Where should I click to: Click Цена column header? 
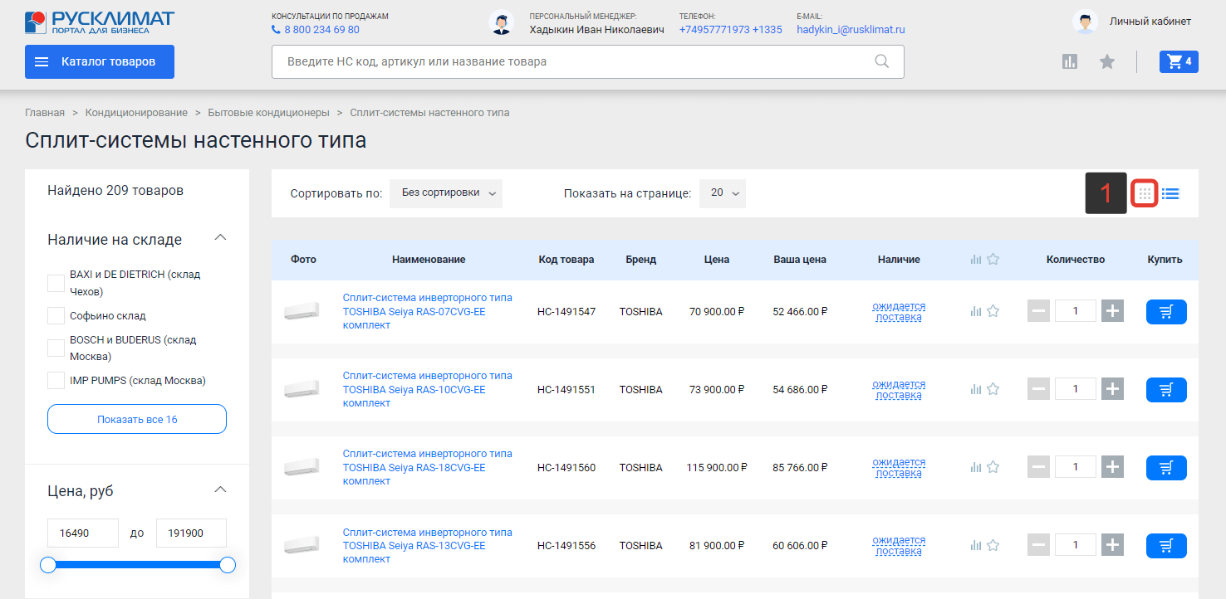click(716, 260)
